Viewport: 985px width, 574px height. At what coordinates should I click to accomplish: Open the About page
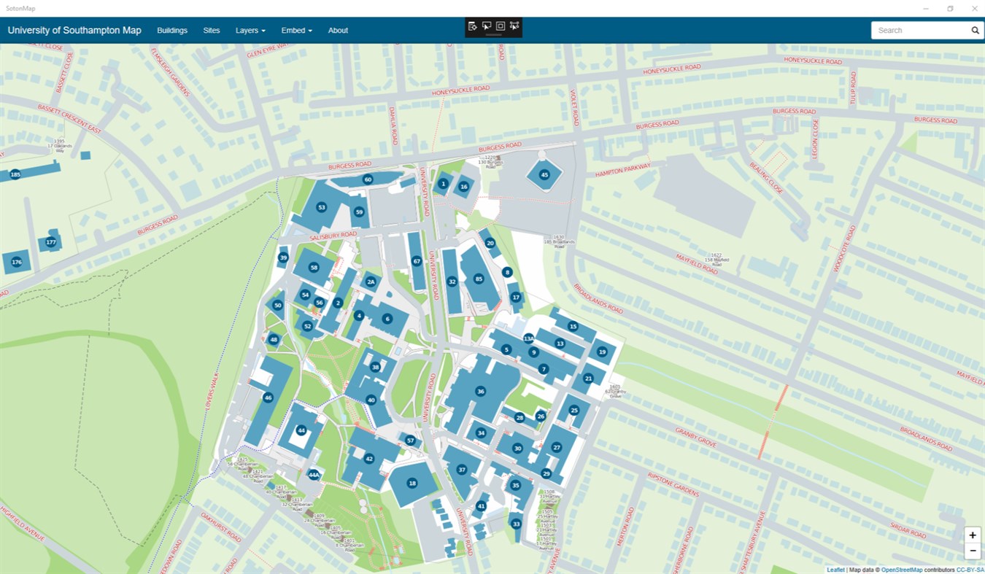(338, 30)
